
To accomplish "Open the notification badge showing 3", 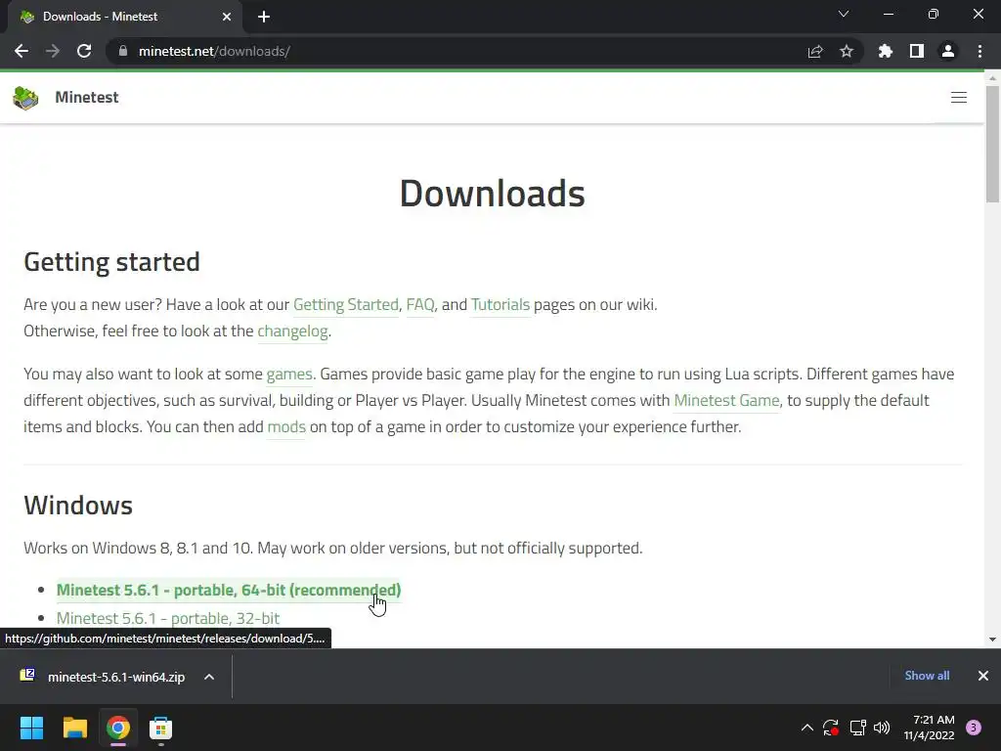I will [x=974, y=728].
